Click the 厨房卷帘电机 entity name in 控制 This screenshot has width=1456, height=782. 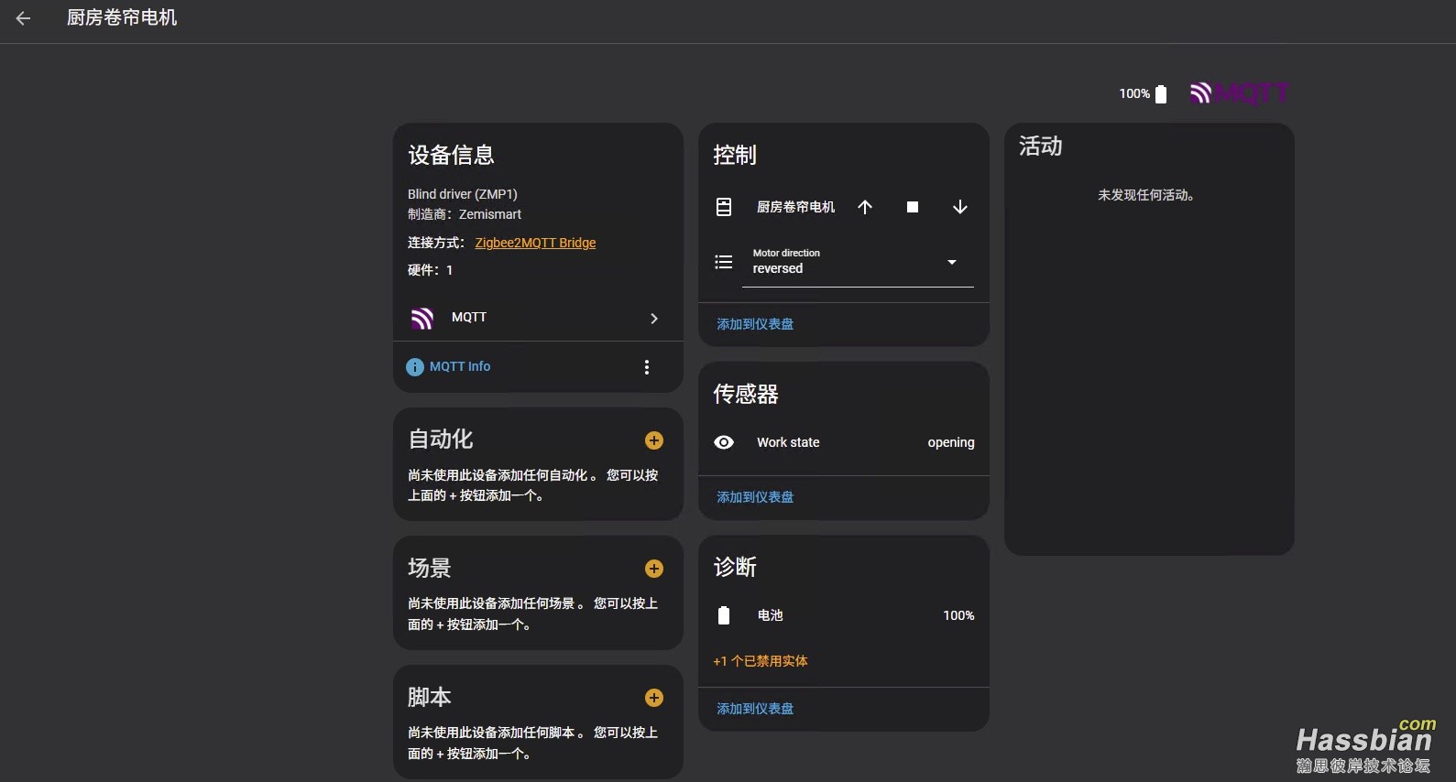[795, 207]
